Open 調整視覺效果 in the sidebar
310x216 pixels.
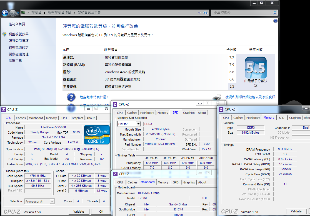tap(19, 34)
